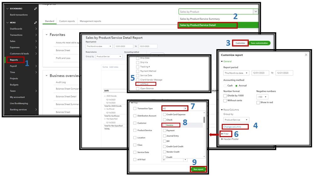Select the Cash accounting method
The height and width of the screenshot is (176, 314).
point(225,85)
